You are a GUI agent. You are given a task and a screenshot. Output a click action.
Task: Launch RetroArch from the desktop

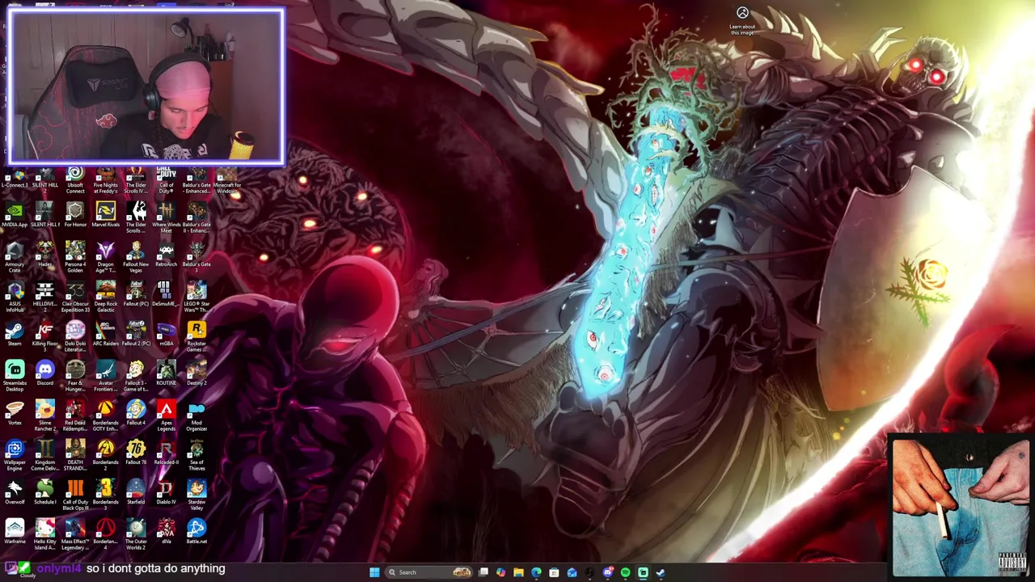166,255
